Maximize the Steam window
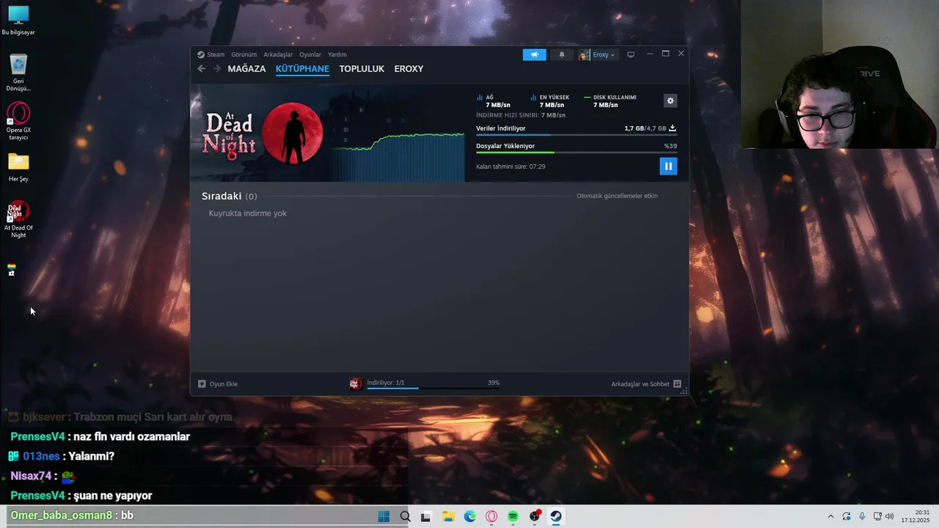The width and height of the screenshot is (939, 528). 665,54
